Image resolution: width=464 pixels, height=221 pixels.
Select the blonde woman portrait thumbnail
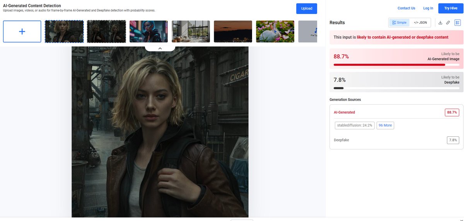[64, 31]
